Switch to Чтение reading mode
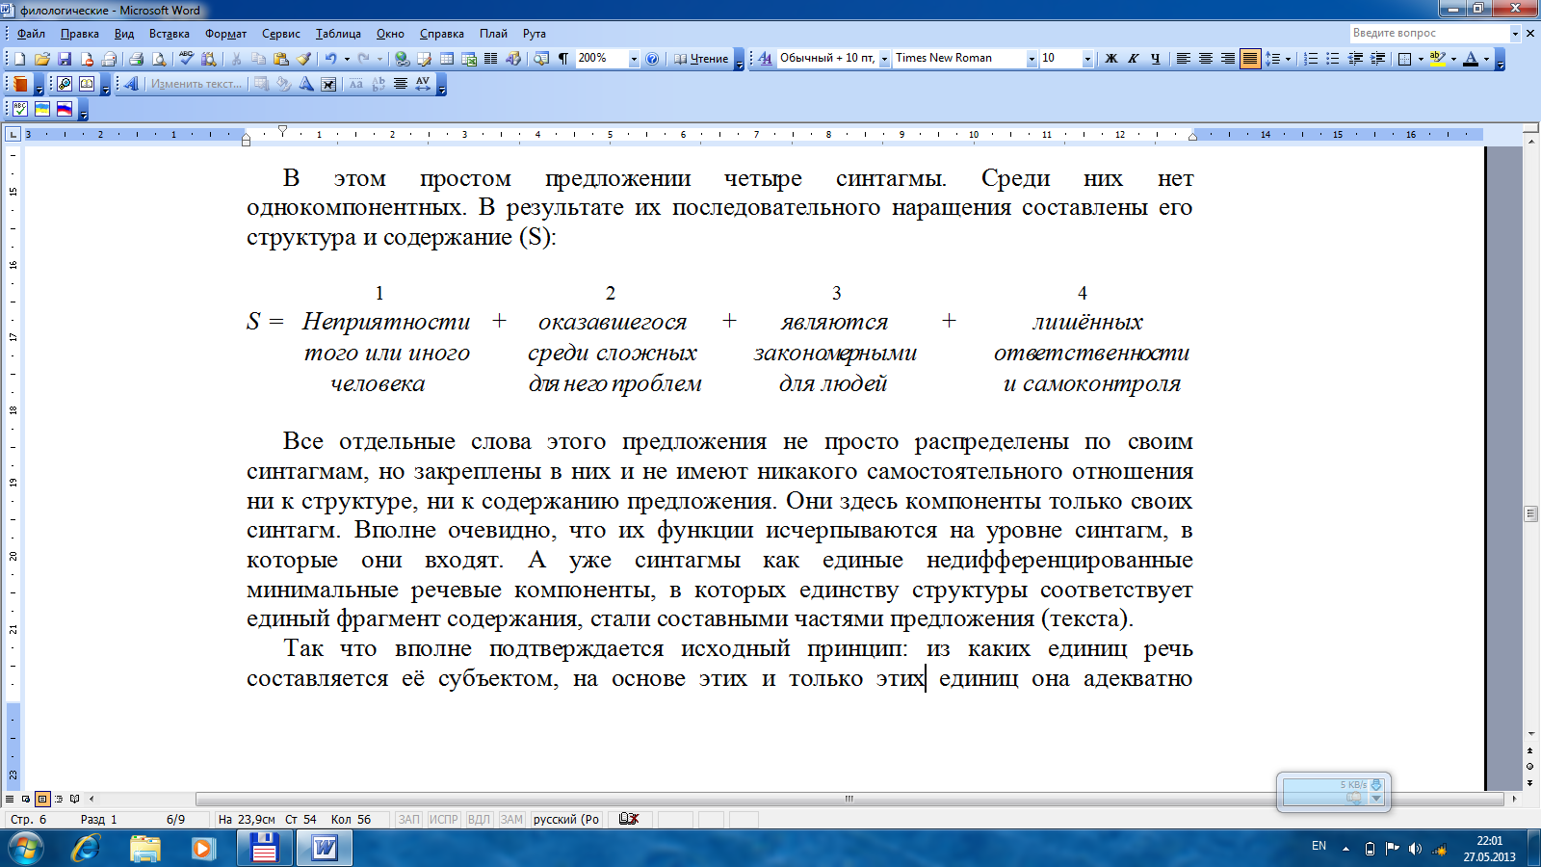The height and width of the screenshot is (867, 1541). (701, 59)
